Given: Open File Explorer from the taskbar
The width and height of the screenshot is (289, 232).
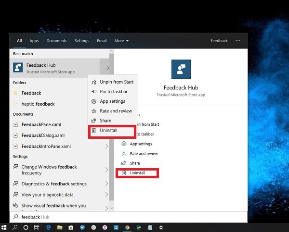Looking at the screenshot, I should point(60,228).
